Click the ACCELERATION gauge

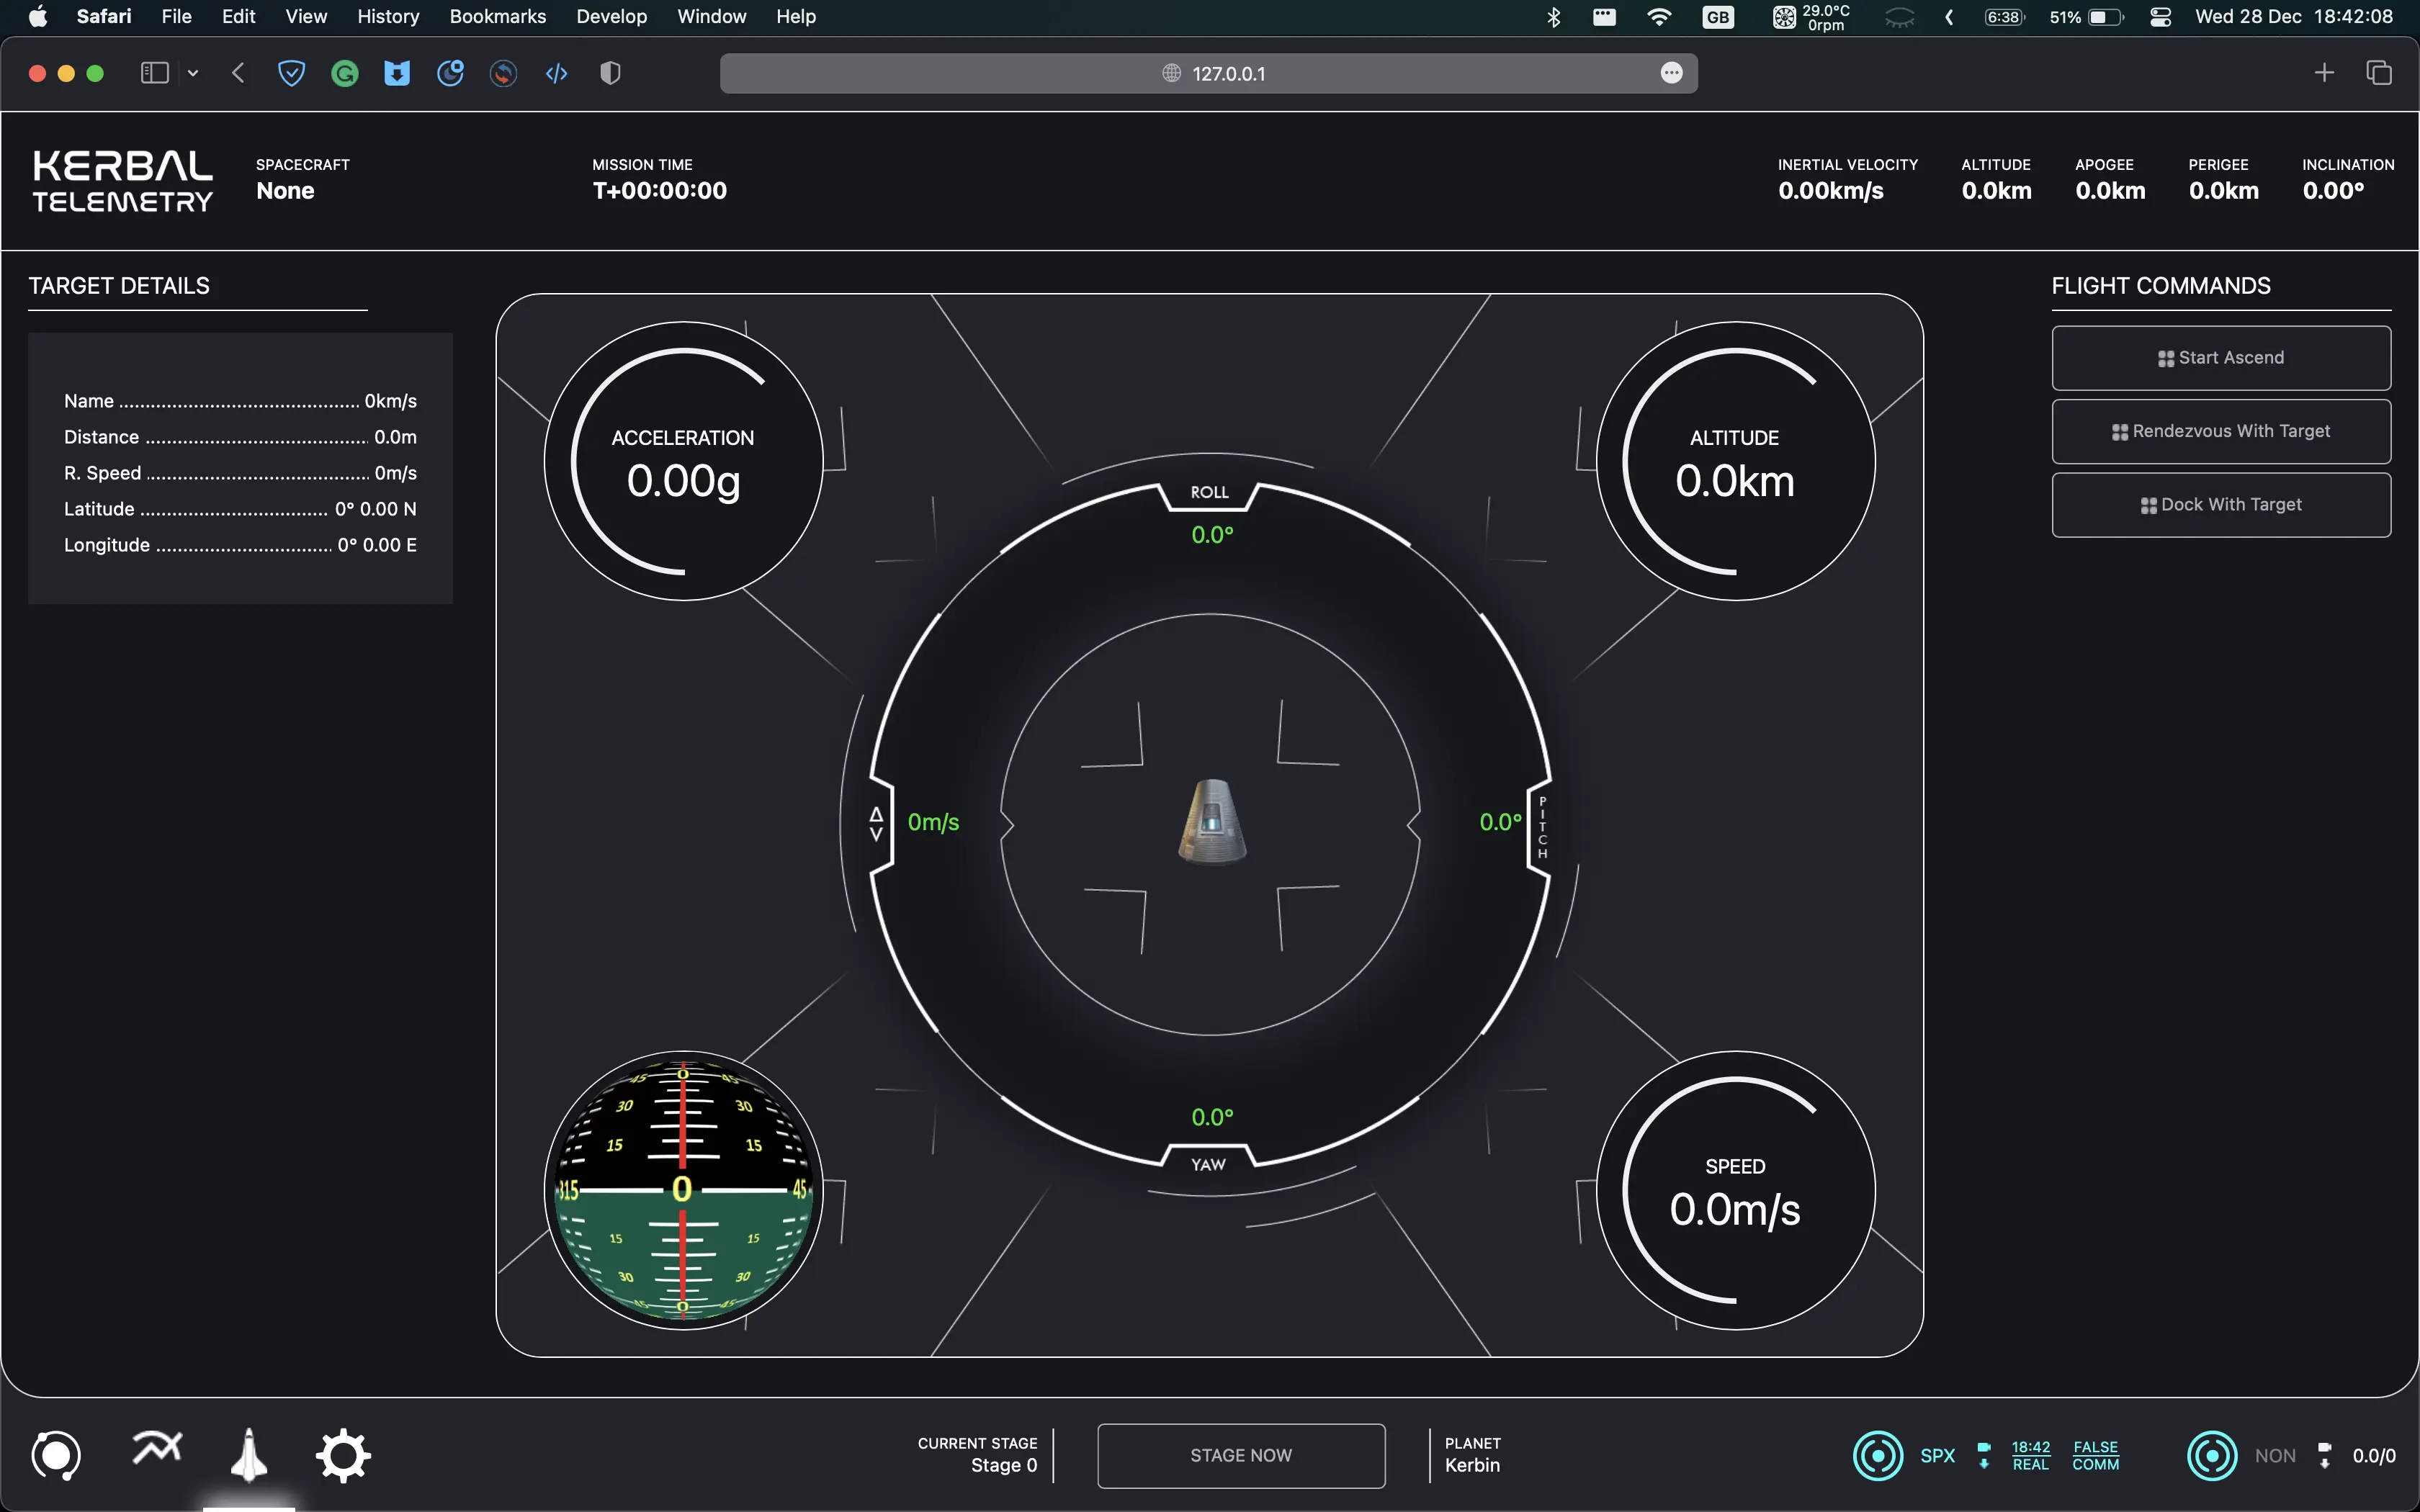(x=683, y=461)
